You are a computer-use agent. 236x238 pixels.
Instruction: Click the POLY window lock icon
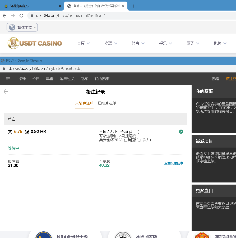pos(4,68)
